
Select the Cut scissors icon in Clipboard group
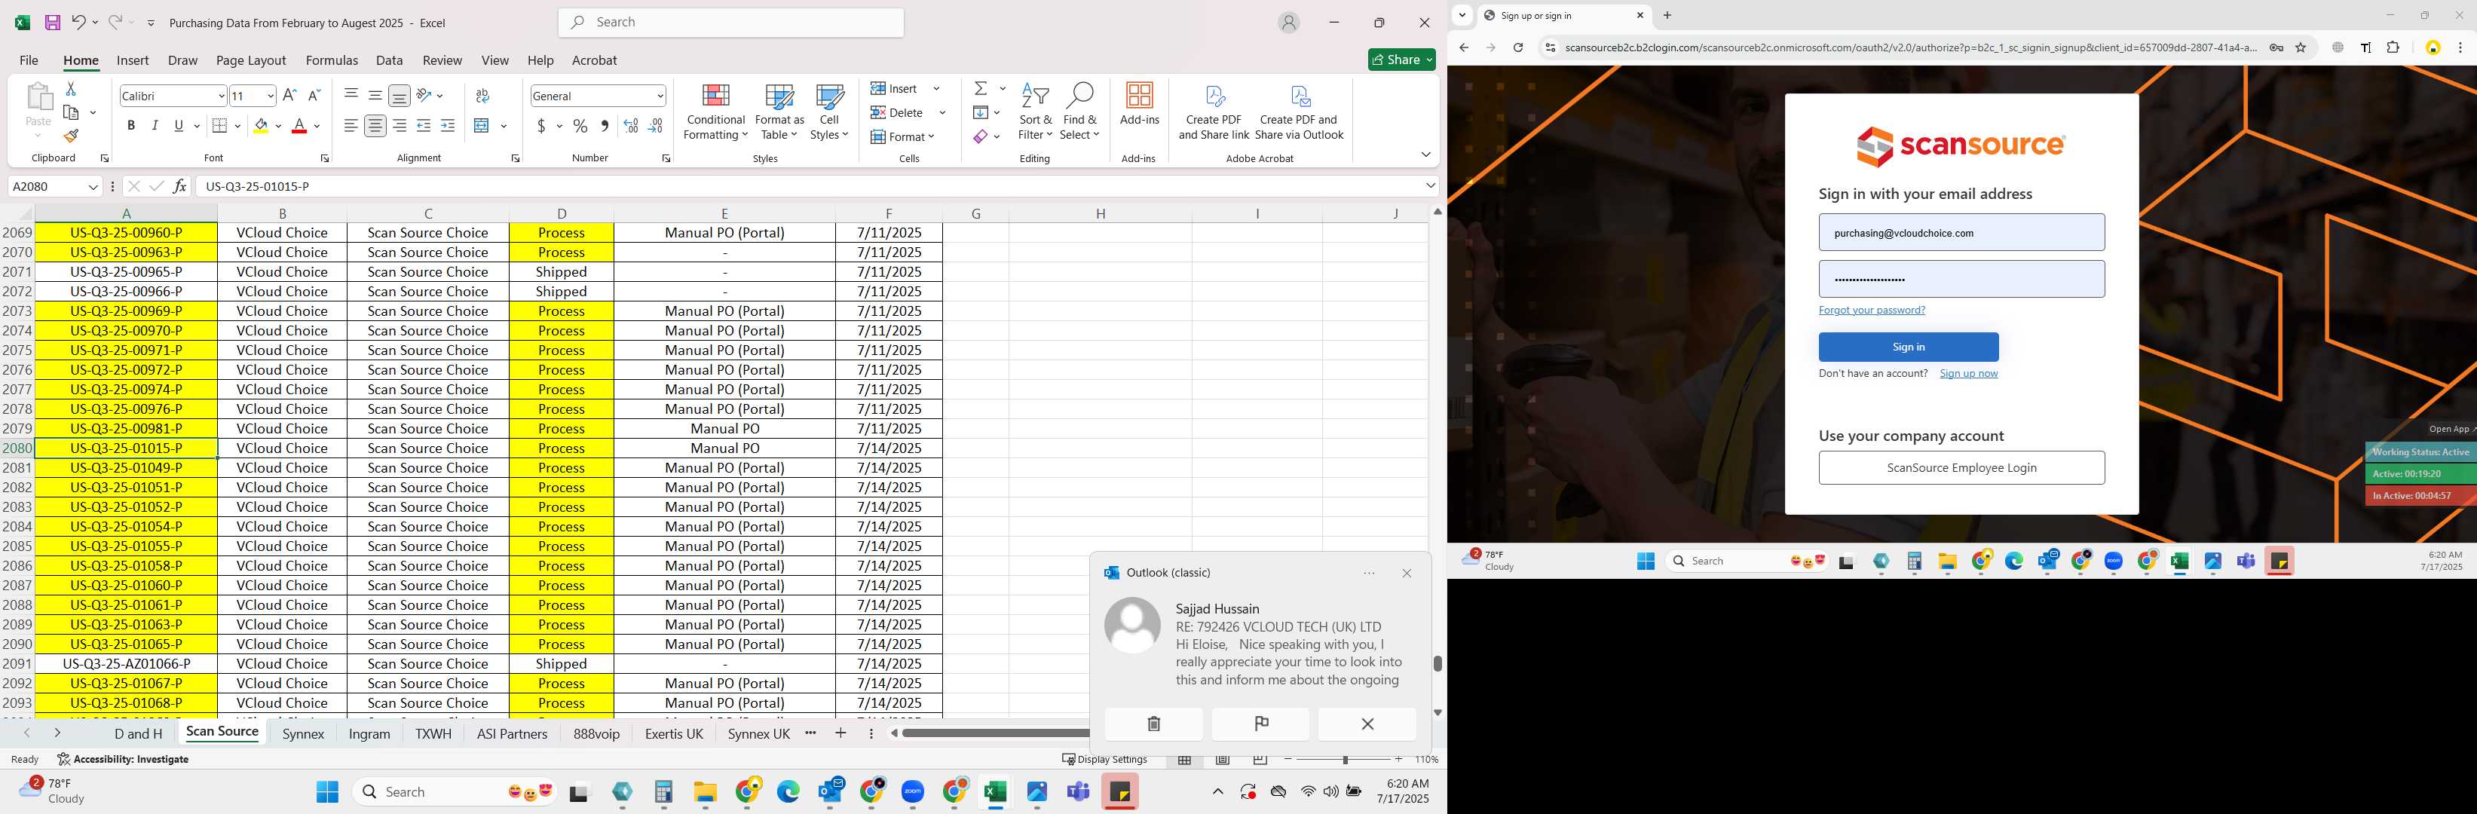click(70, 88)
